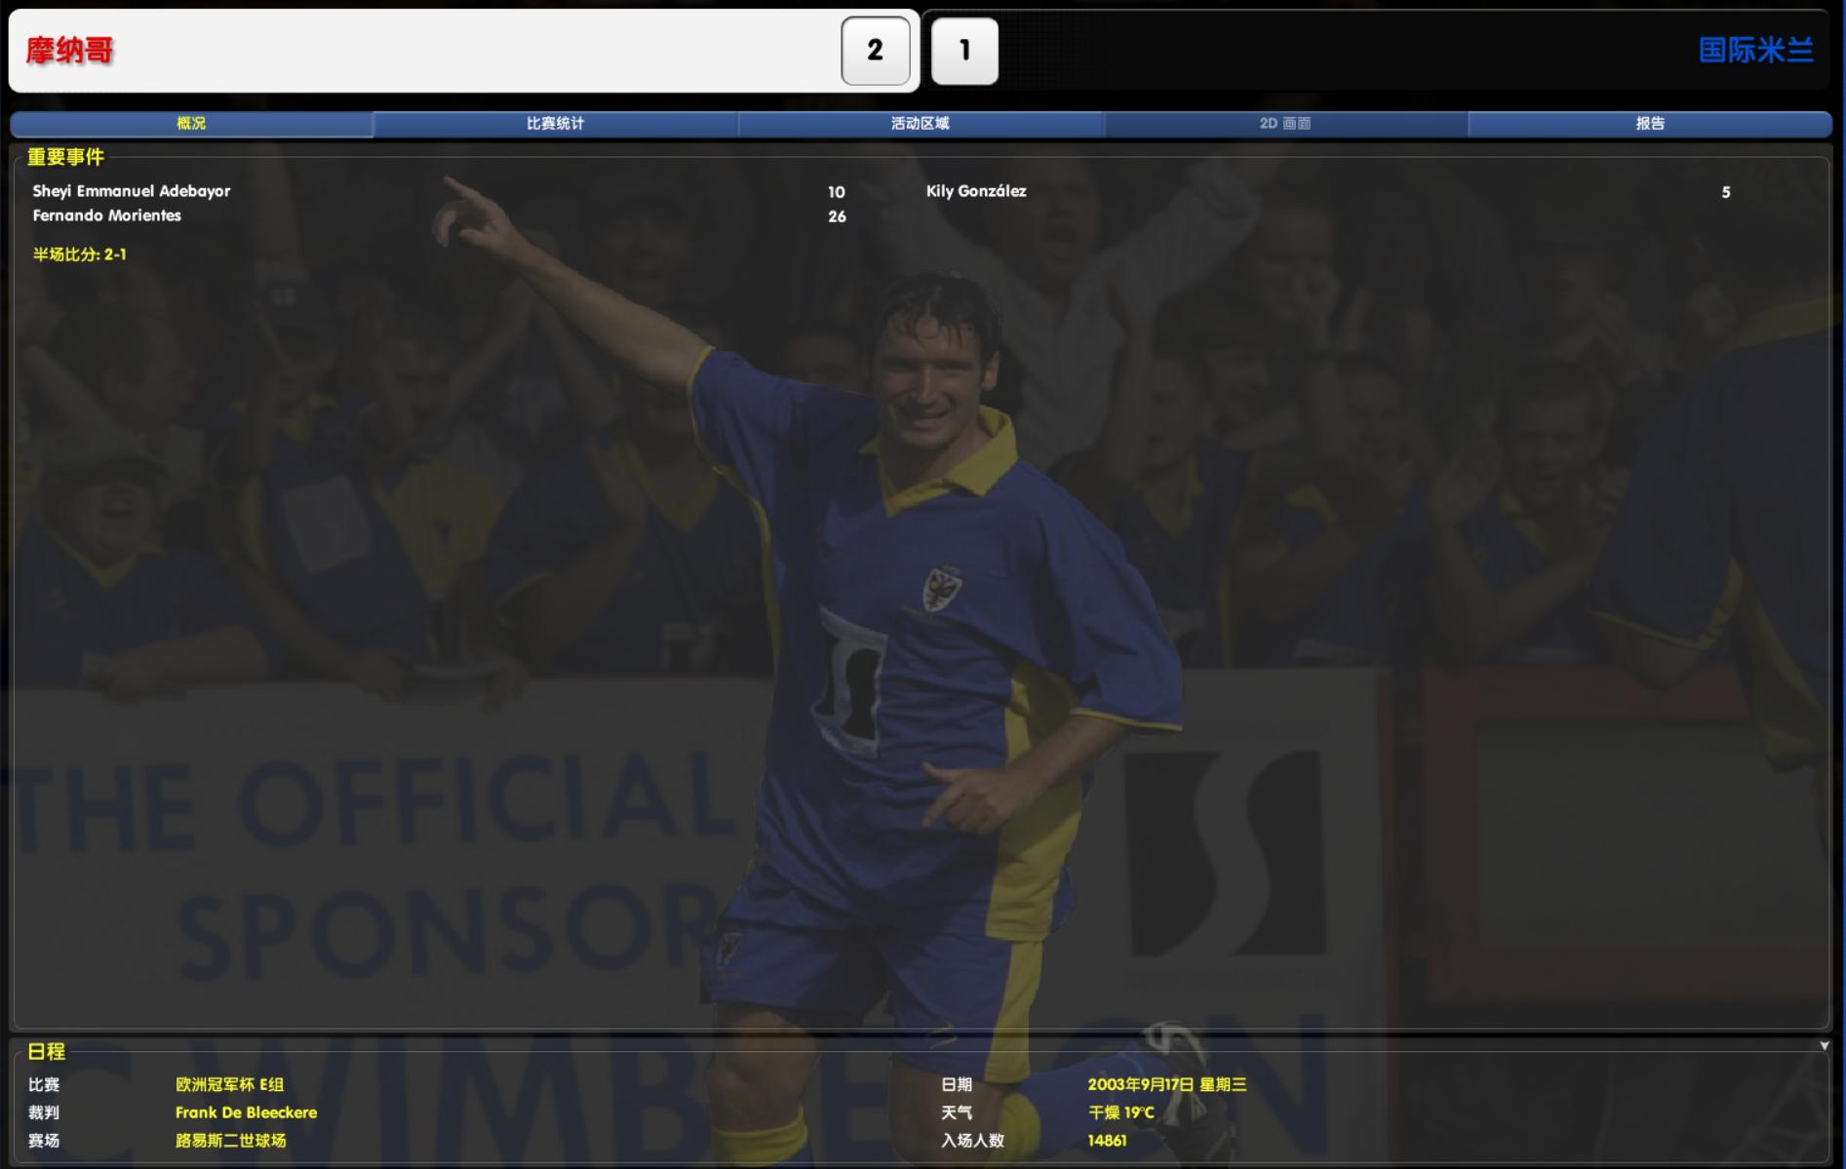Click the 天气 label
The image size is (1846, 1169).
click(x=957, y=1112)
